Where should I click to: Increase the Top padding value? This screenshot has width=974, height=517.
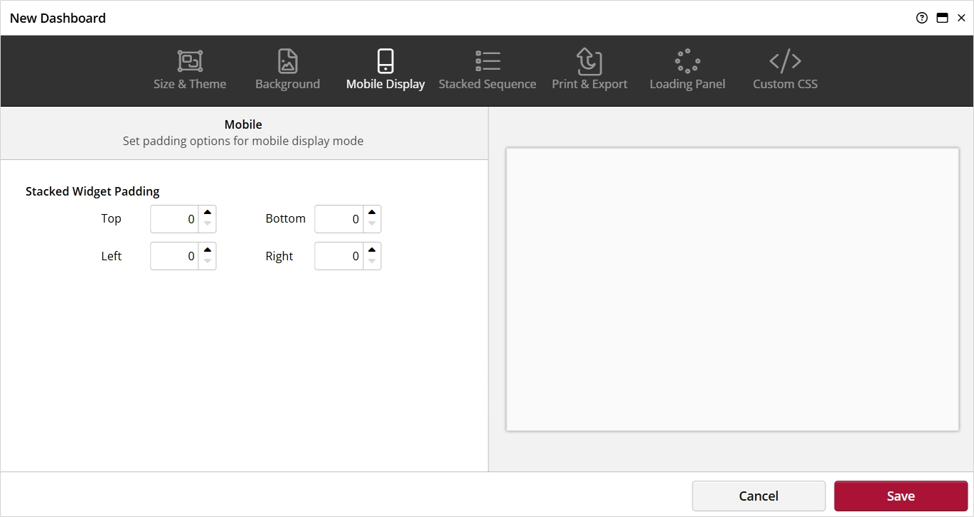207,213
